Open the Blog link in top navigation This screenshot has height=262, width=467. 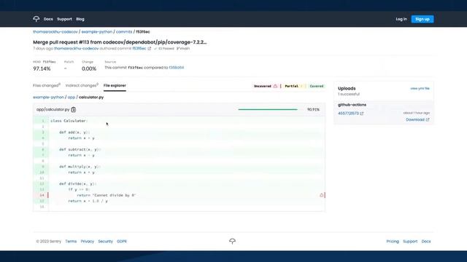[80, 19]
